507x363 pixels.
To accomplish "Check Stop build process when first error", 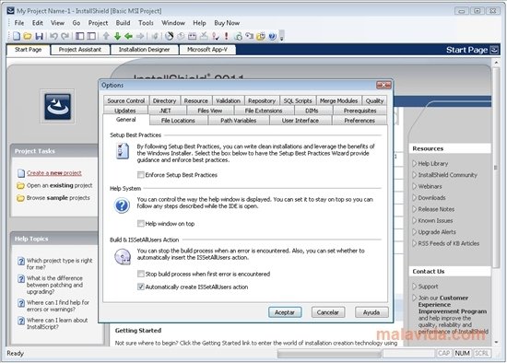I will [141, 274].
